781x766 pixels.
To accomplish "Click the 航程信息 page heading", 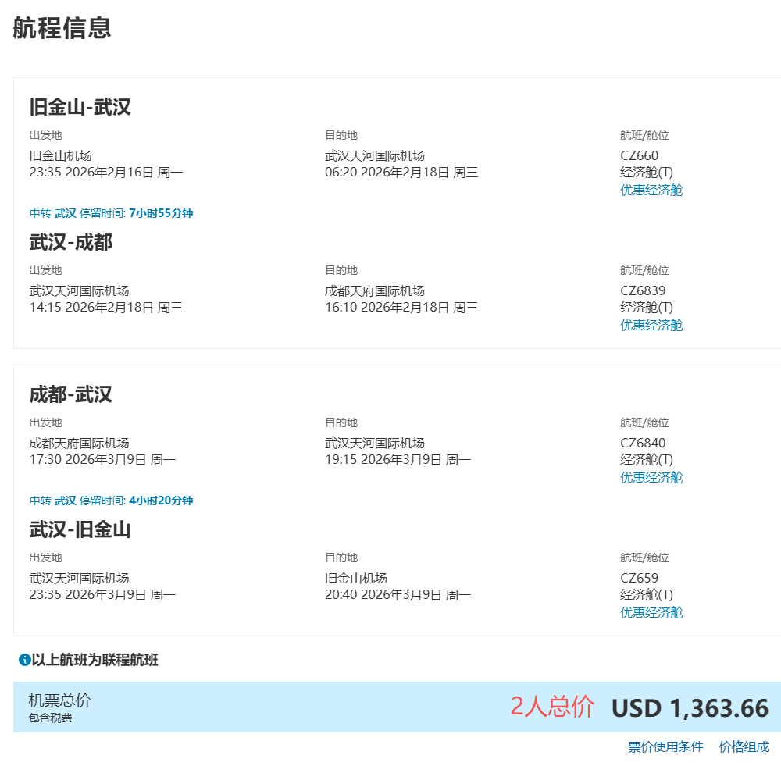I will [x=62, y=28].
